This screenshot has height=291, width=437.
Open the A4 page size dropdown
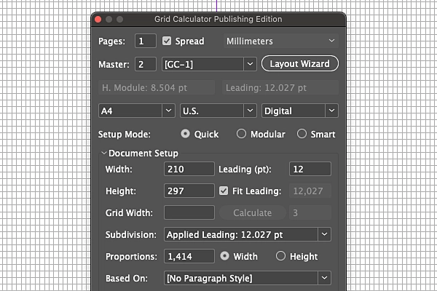click(137, 111)
